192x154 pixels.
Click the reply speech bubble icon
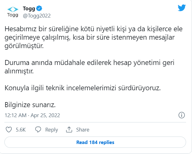coord(38,130)
